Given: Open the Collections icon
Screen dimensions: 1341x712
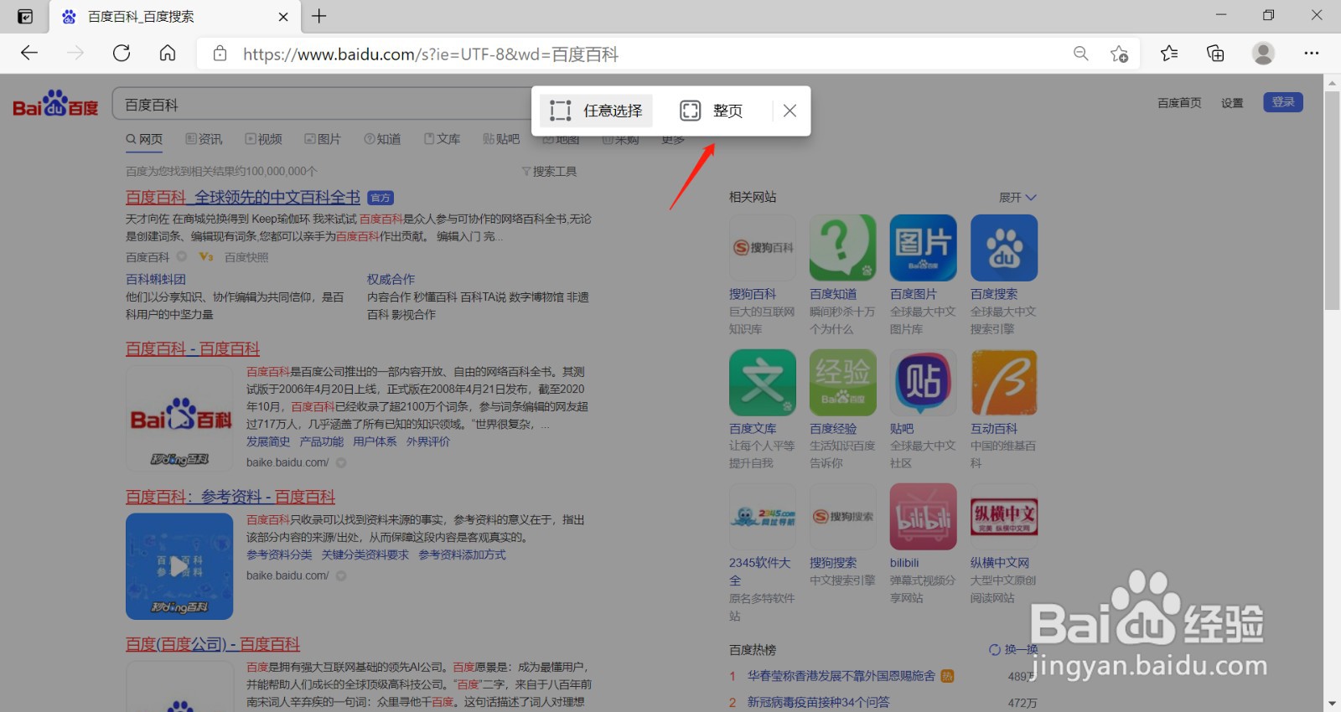Looking at the screenshot, I should pyautogui.click(x=1215, y=54).
